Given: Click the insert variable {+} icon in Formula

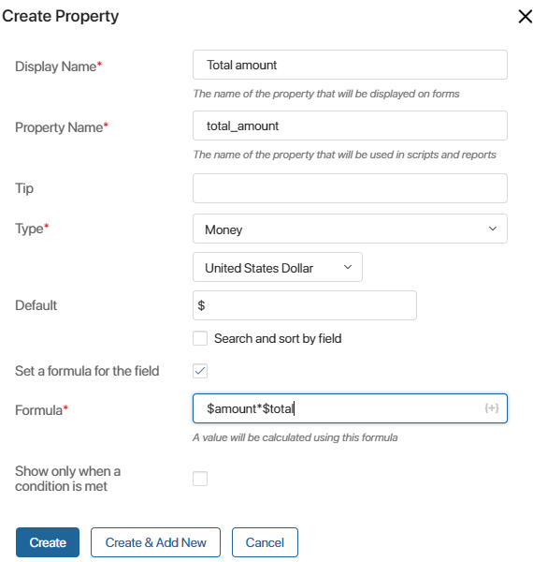Looking at the screenshot, I should (x=492, y=407).
